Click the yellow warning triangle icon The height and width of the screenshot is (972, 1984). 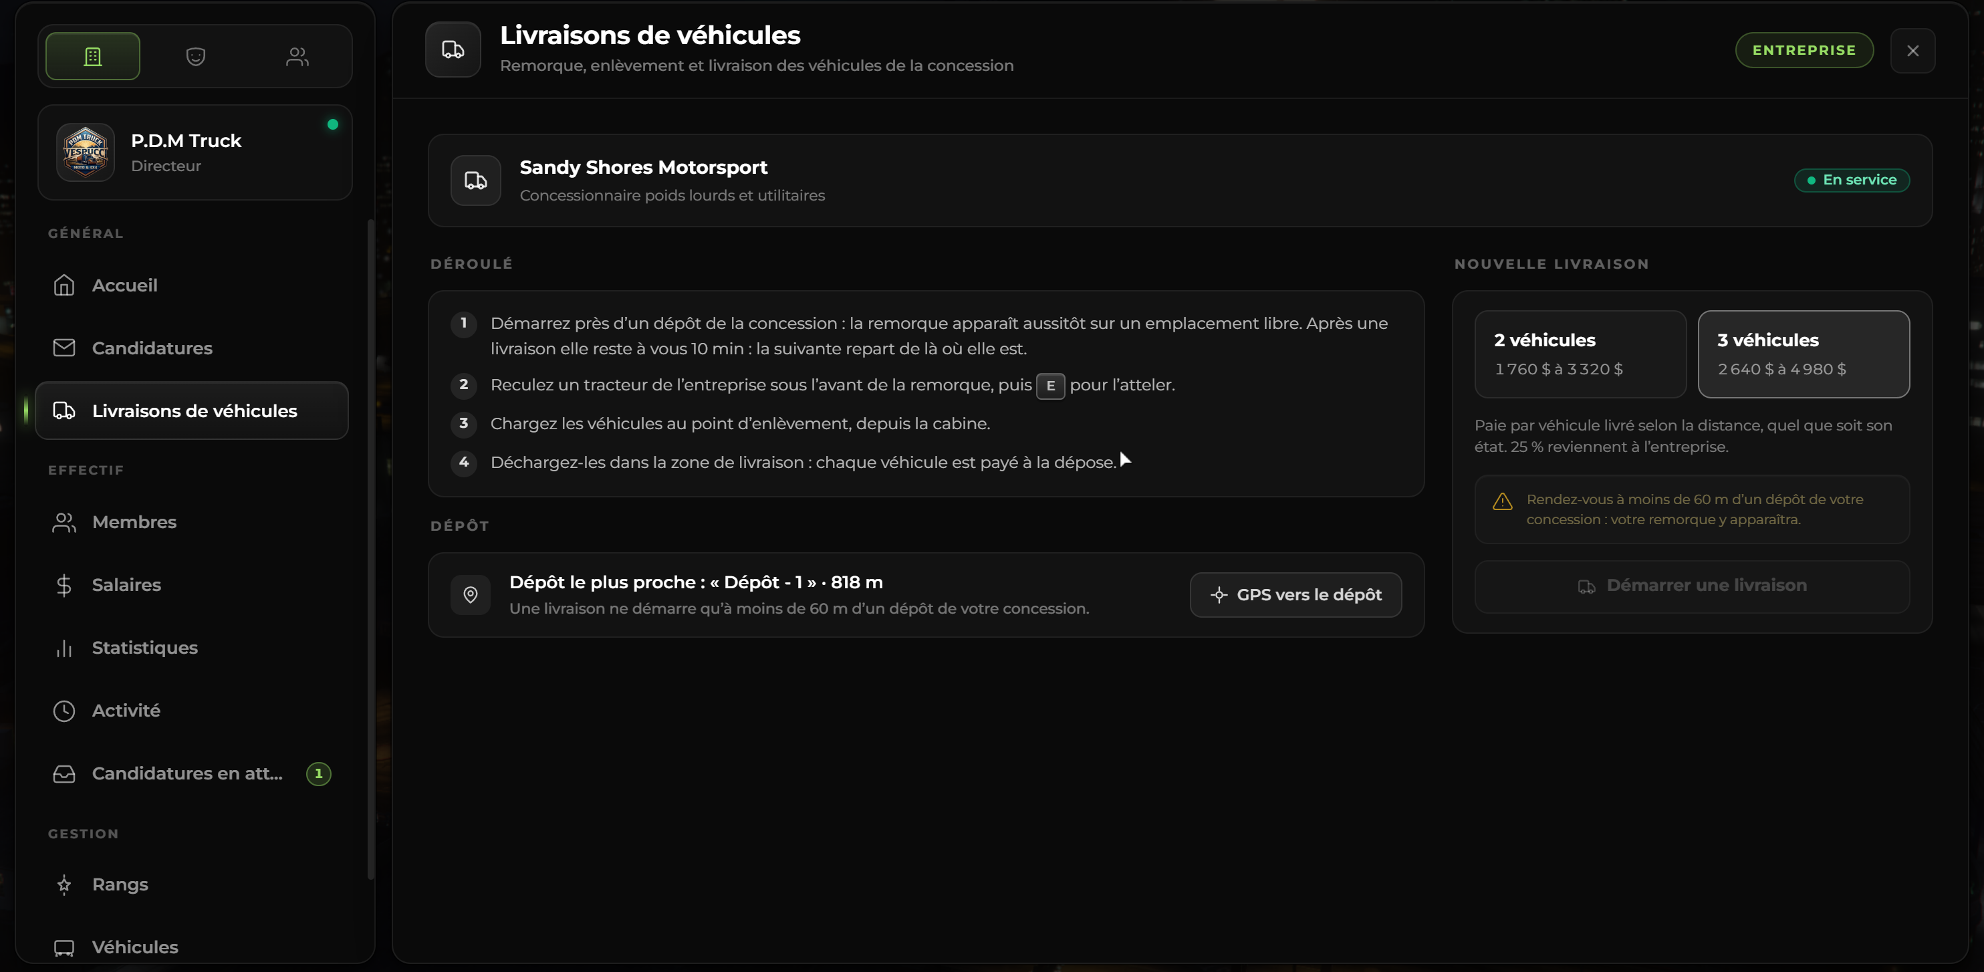click(x=1502, y=502)
